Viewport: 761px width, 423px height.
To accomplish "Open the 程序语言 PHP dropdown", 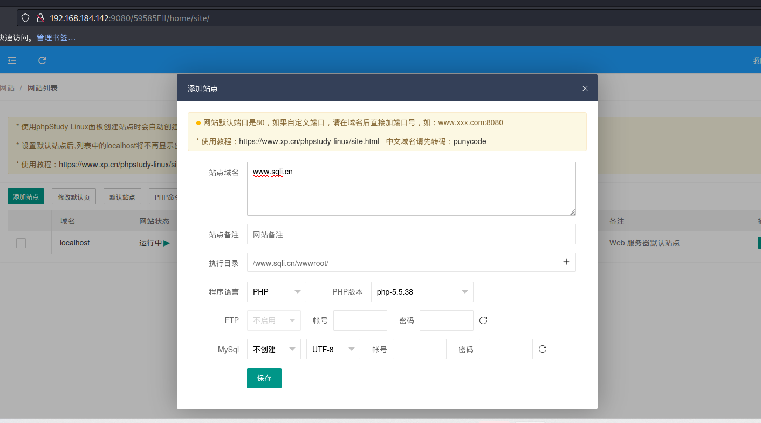I will (277, 292).
